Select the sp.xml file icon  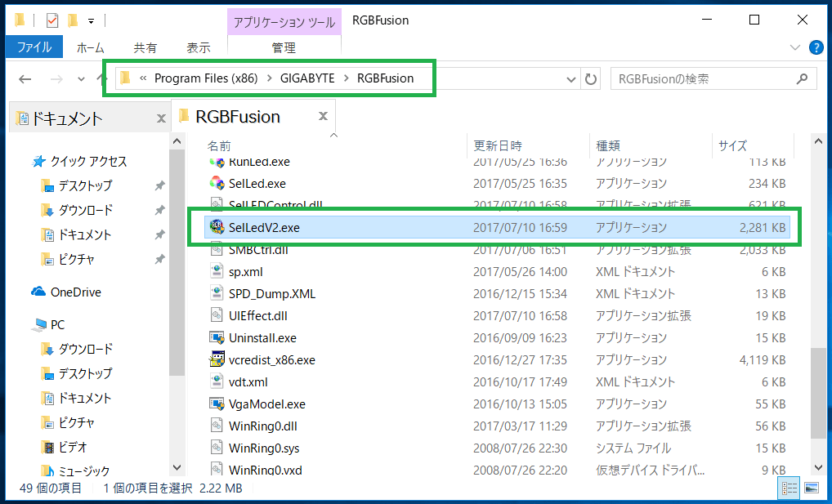coord(217,271)
